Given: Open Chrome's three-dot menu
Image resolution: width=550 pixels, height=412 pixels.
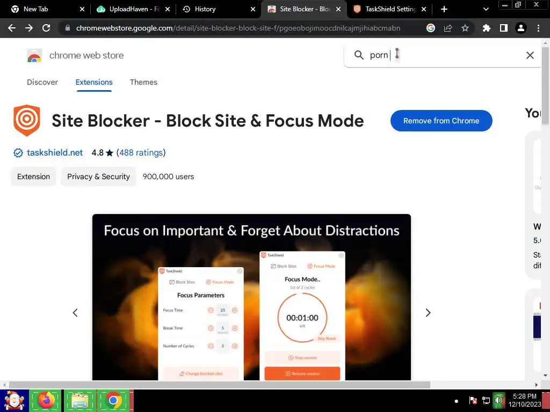Looking at the screenshot, I should click(x=538, y=28).
